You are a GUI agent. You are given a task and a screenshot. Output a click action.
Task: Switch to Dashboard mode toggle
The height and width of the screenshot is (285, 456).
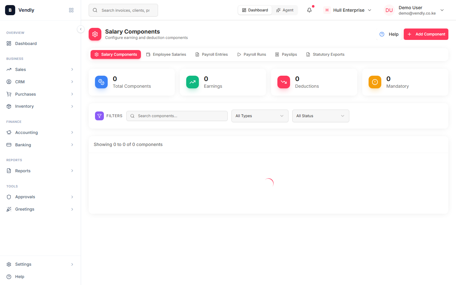point(255,10)
